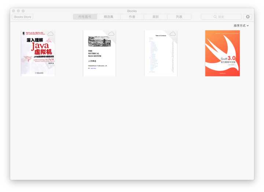Download Java虚拟机 book via cloud icon
This screenshot has height=192, width=264.
point(50,34)
